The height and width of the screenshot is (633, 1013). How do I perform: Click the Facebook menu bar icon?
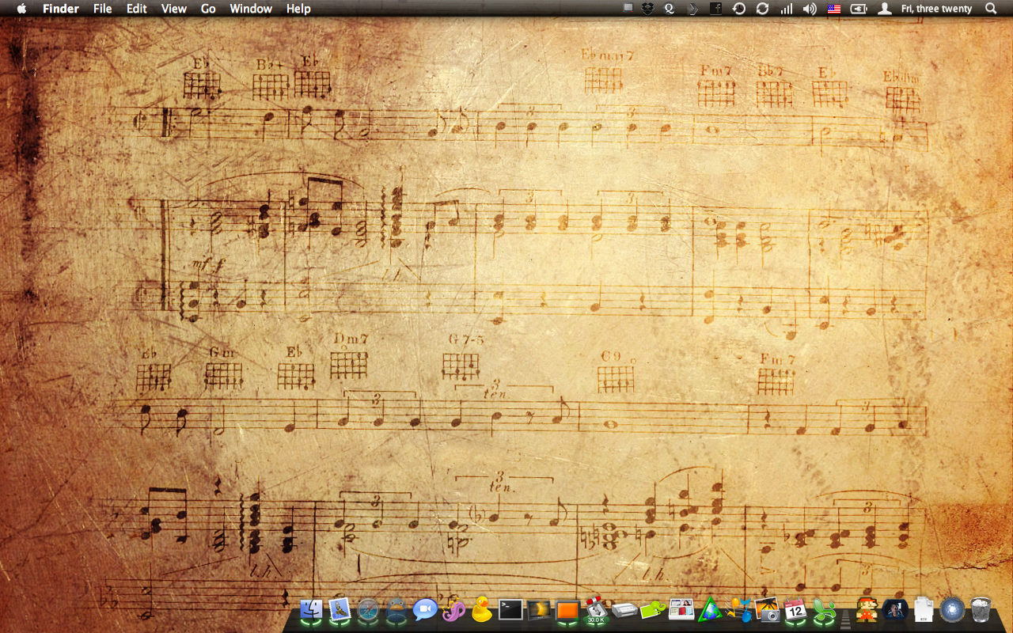tap(715, 9)
